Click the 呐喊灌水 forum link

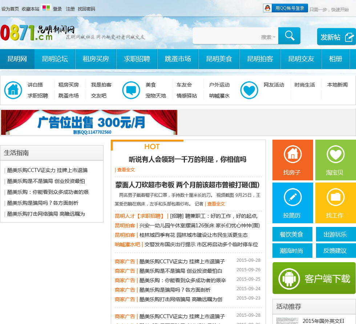coord(219,96)
